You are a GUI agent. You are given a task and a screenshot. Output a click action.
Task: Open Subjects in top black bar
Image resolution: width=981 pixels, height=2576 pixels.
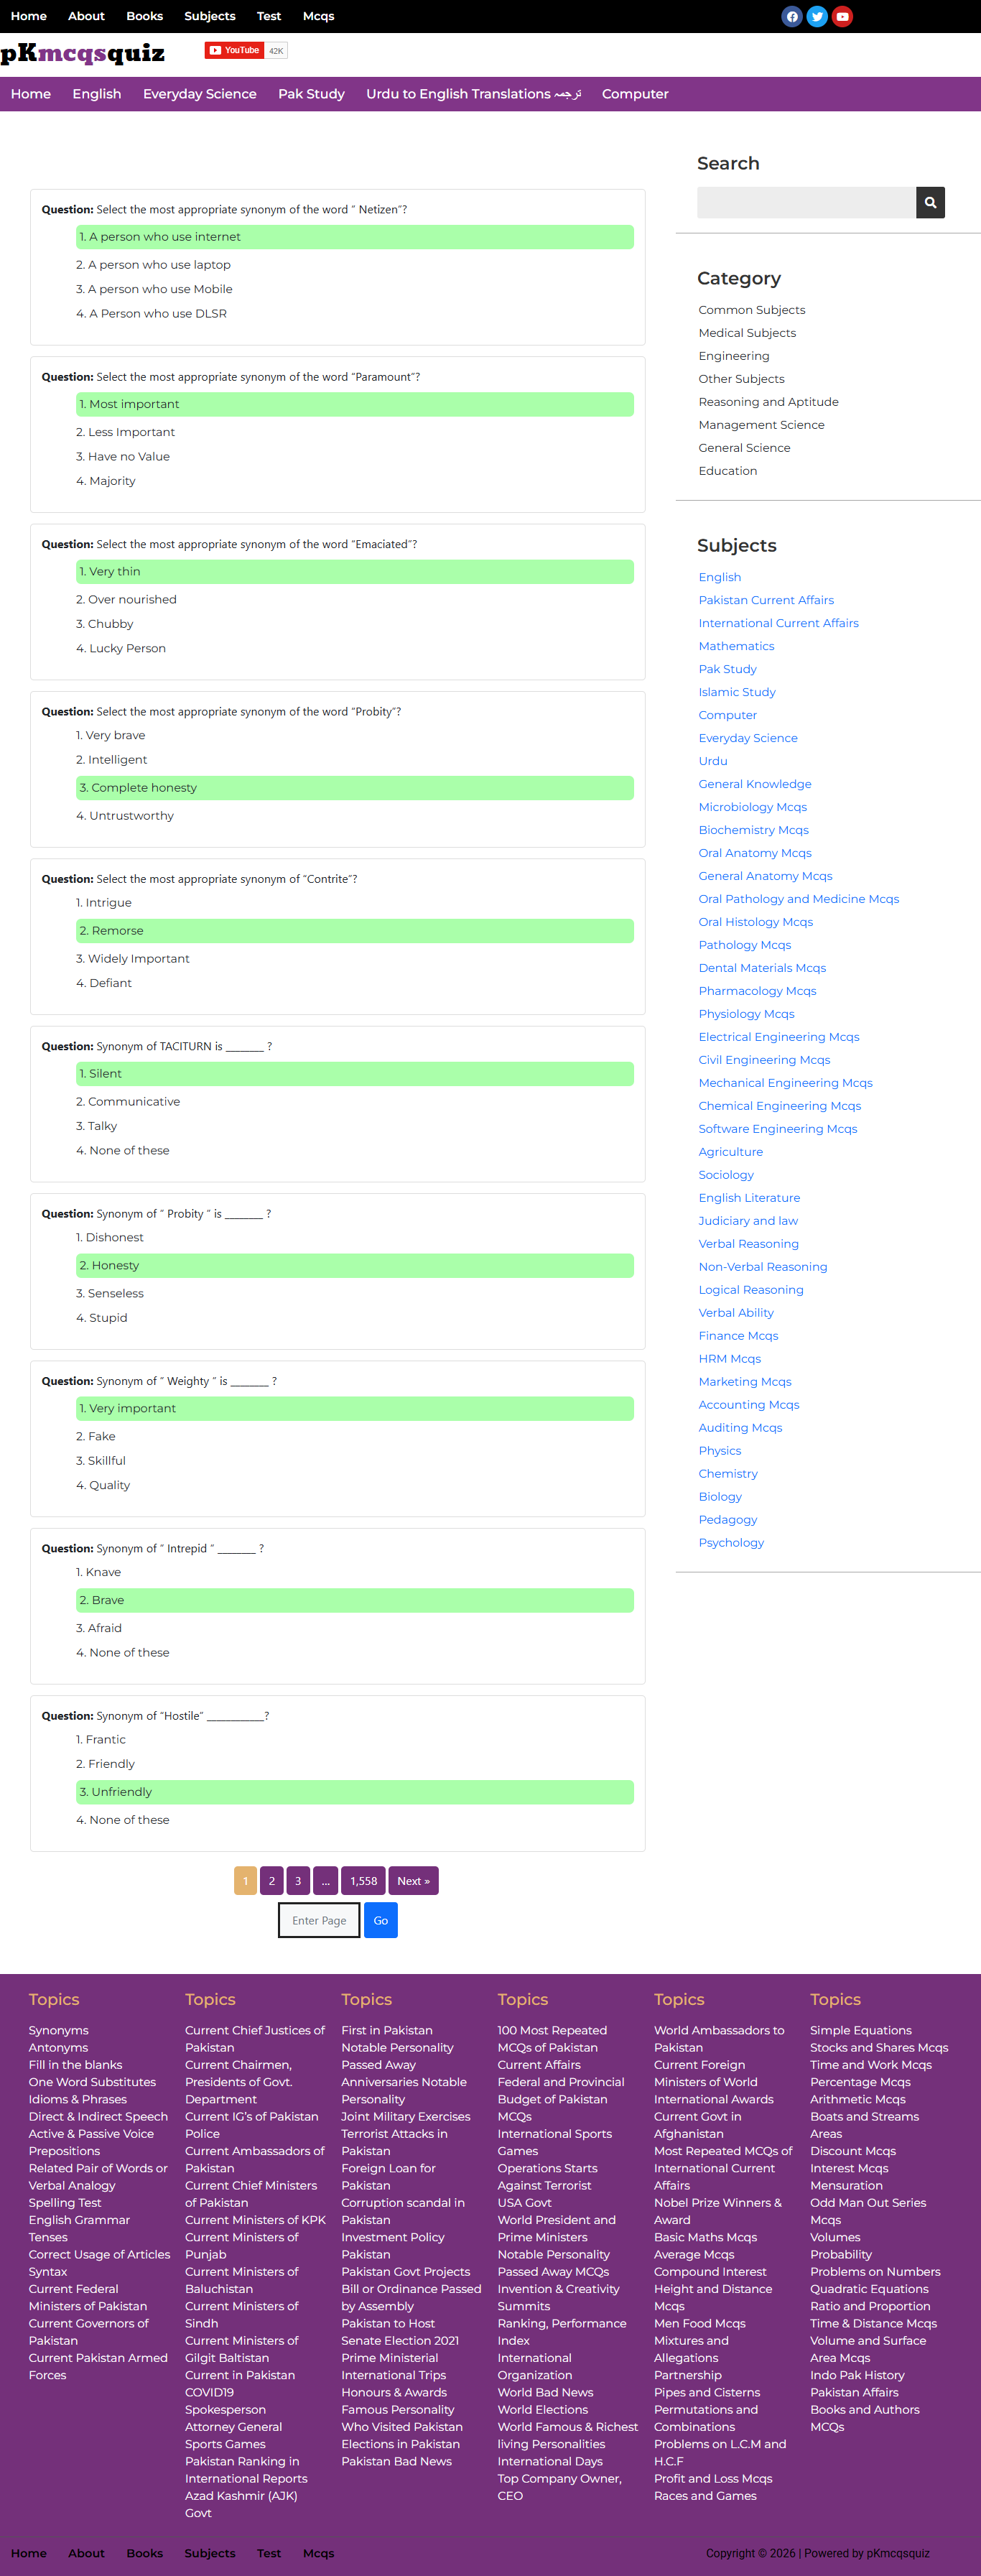(210, 16)
